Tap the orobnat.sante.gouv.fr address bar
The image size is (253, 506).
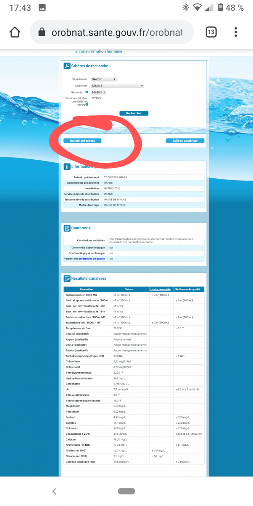[x=111, y=32]
